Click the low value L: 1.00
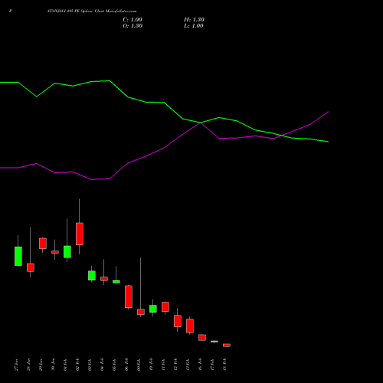The height and width of the screenshot is (383, 383). pyautogui.click(x=194, y=26)
